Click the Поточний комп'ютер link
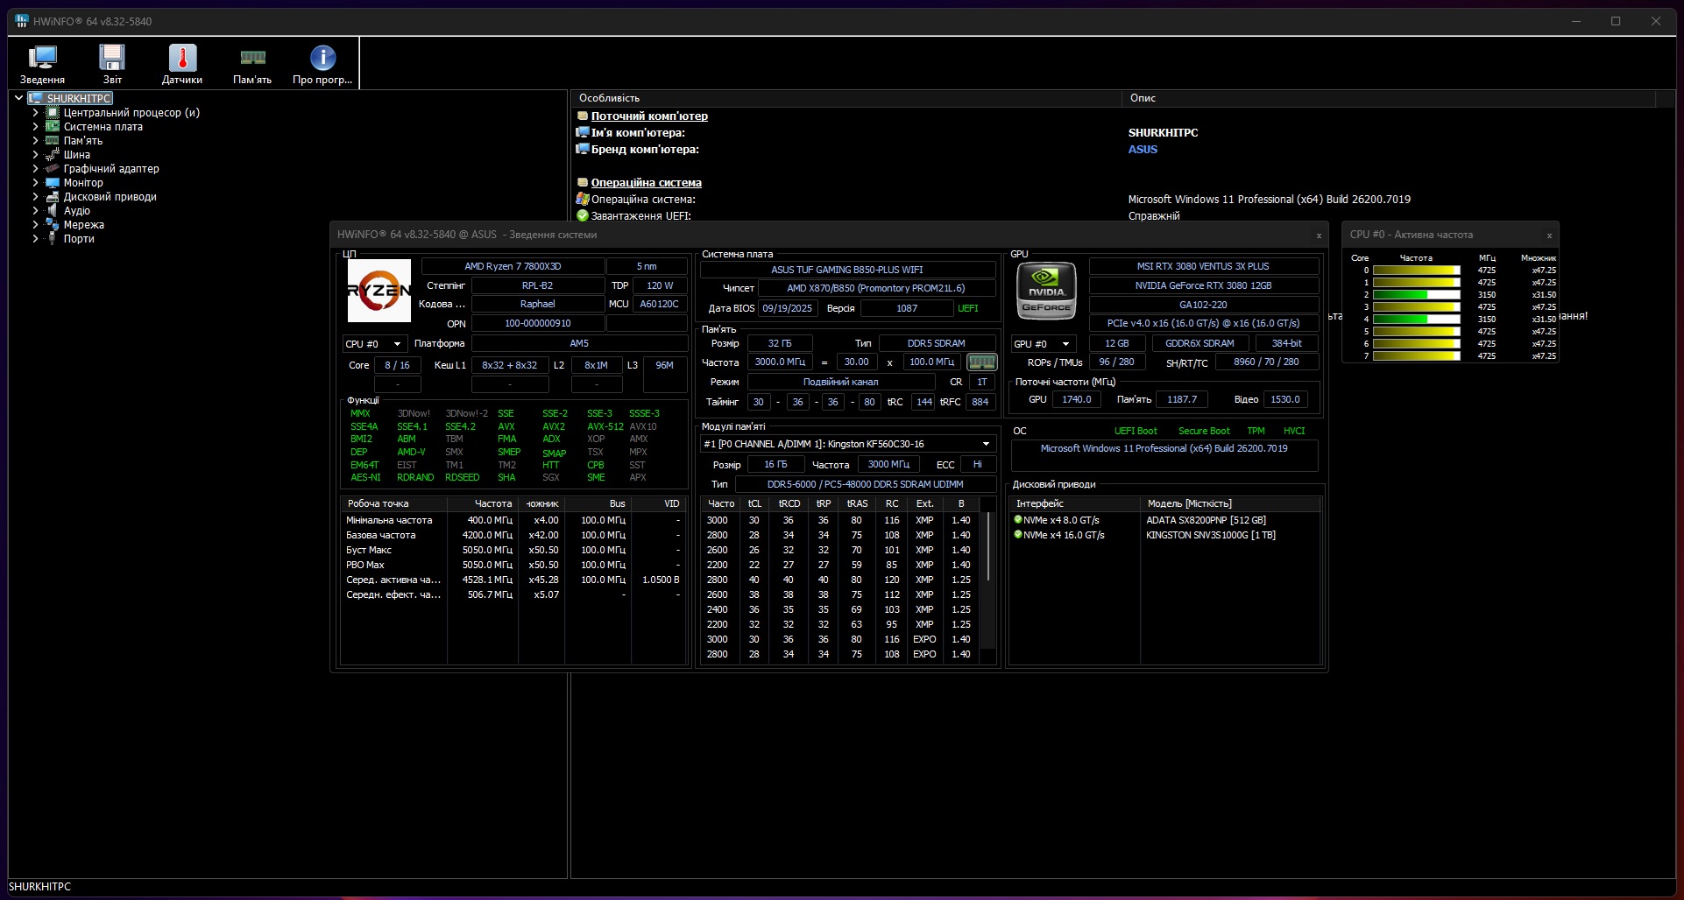 (x=649, y=116)
